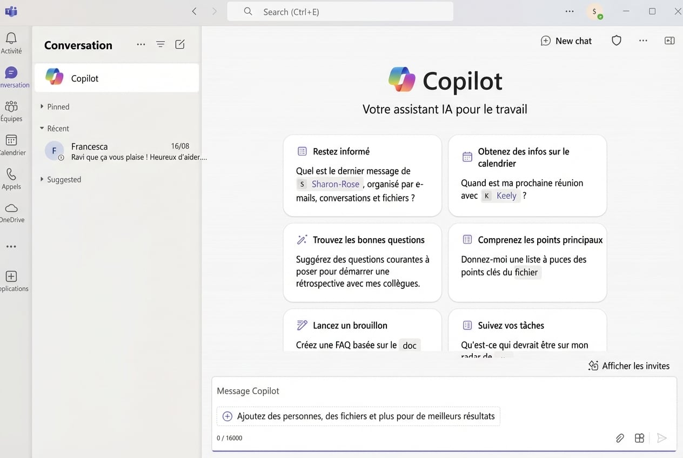Open the Activité section in the sidebar

(11, 38)
